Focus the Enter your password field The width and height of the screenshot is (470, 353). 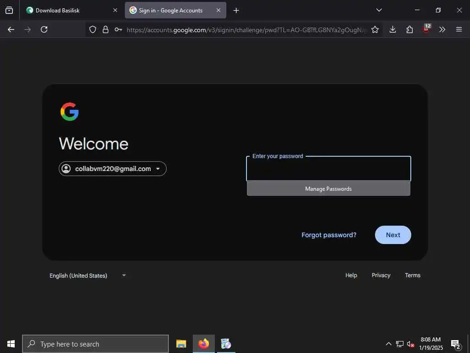(x=329, y=168)
